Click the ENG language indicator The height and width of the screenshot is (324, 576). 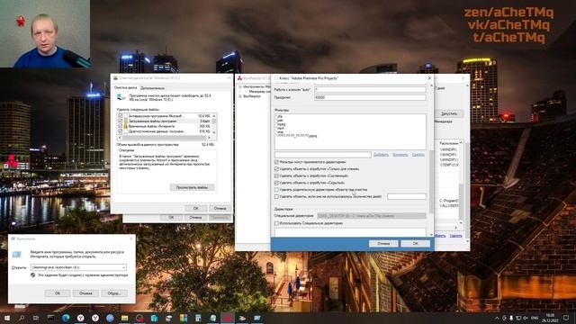(535, 318)
